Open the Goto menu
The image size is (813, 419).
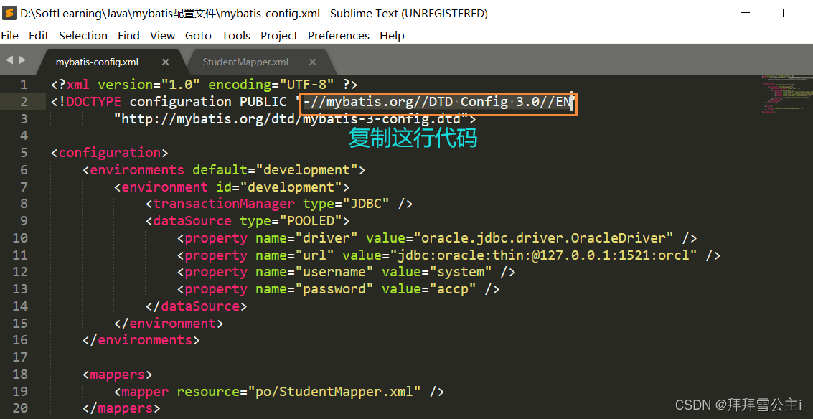click(199, 35)
